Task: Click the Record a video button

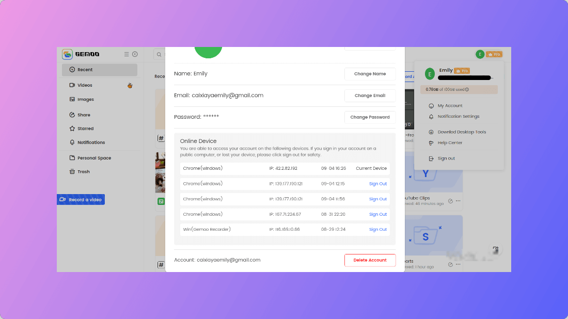Action: click(81, 200)
